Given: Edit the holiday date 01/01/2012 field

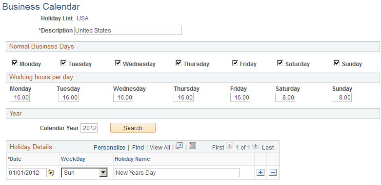Looking at the screenshot, I should [x=27, y=173].
